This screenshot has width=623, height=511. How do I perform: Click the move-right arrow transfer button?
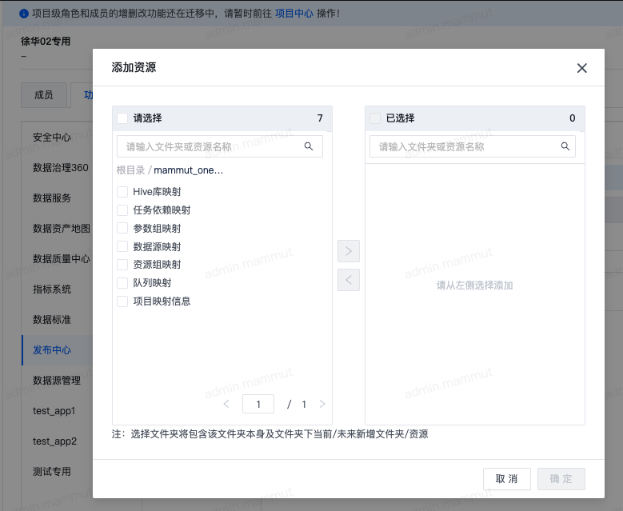click(x=349, y=251)
